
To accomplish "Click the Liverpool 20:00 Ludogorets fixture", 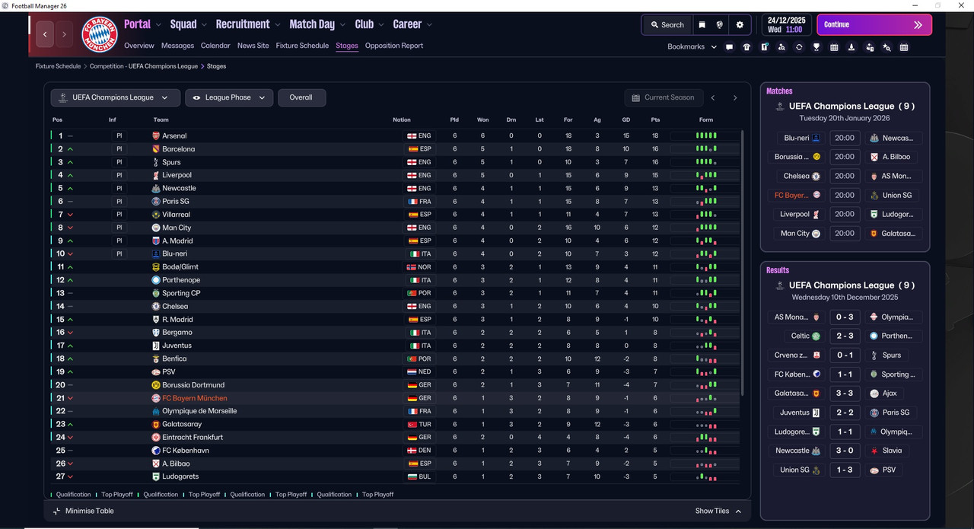I will tap(845, 215).
